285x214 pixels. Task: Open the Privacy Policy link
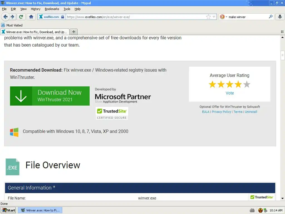click(x=221, y=112)
